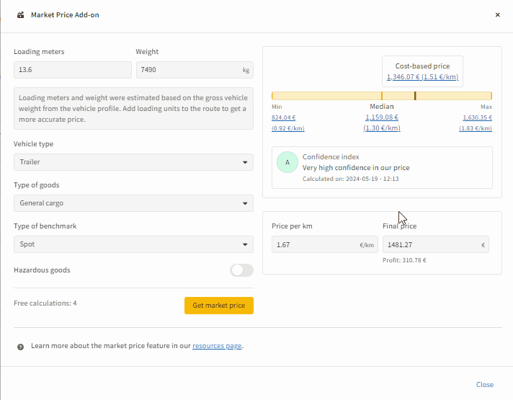Open the Type of benchmark dropdown
Viewport: 513px width, 400px height.
pyautogui.click(x=133, y=244)
